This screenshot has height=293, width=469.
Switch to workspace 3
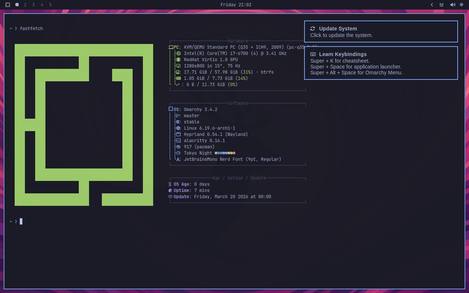33,5
